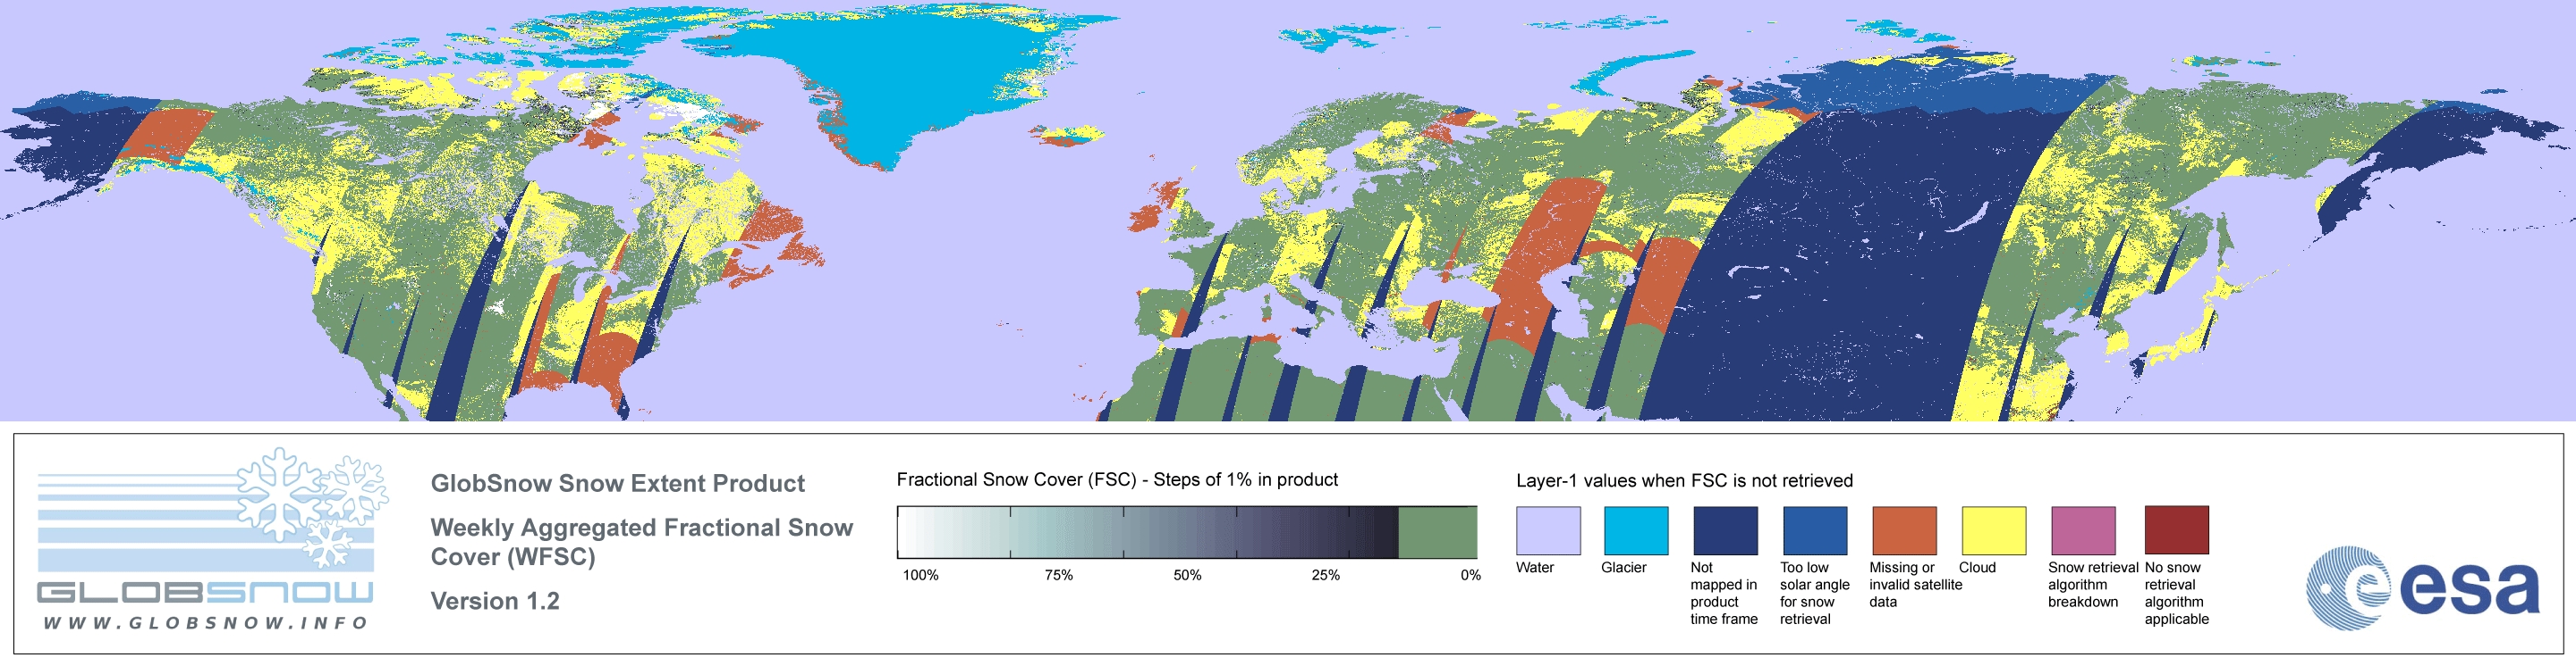Click the 'Cloud' legend label
The width and height of the screenshot is (2576, 666).
click(1977, 567)
